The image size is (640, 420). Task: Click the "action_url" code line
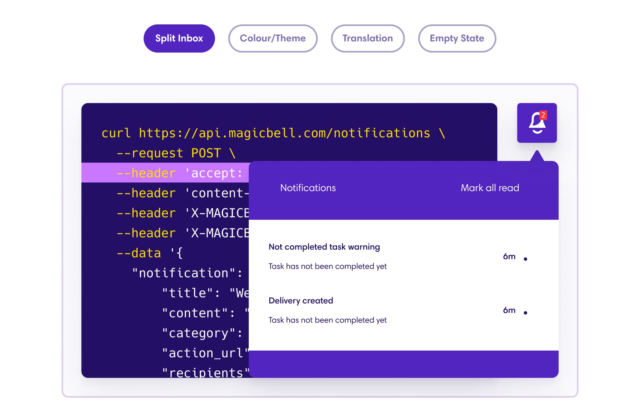pyautogui.click(x=205, y=353)
